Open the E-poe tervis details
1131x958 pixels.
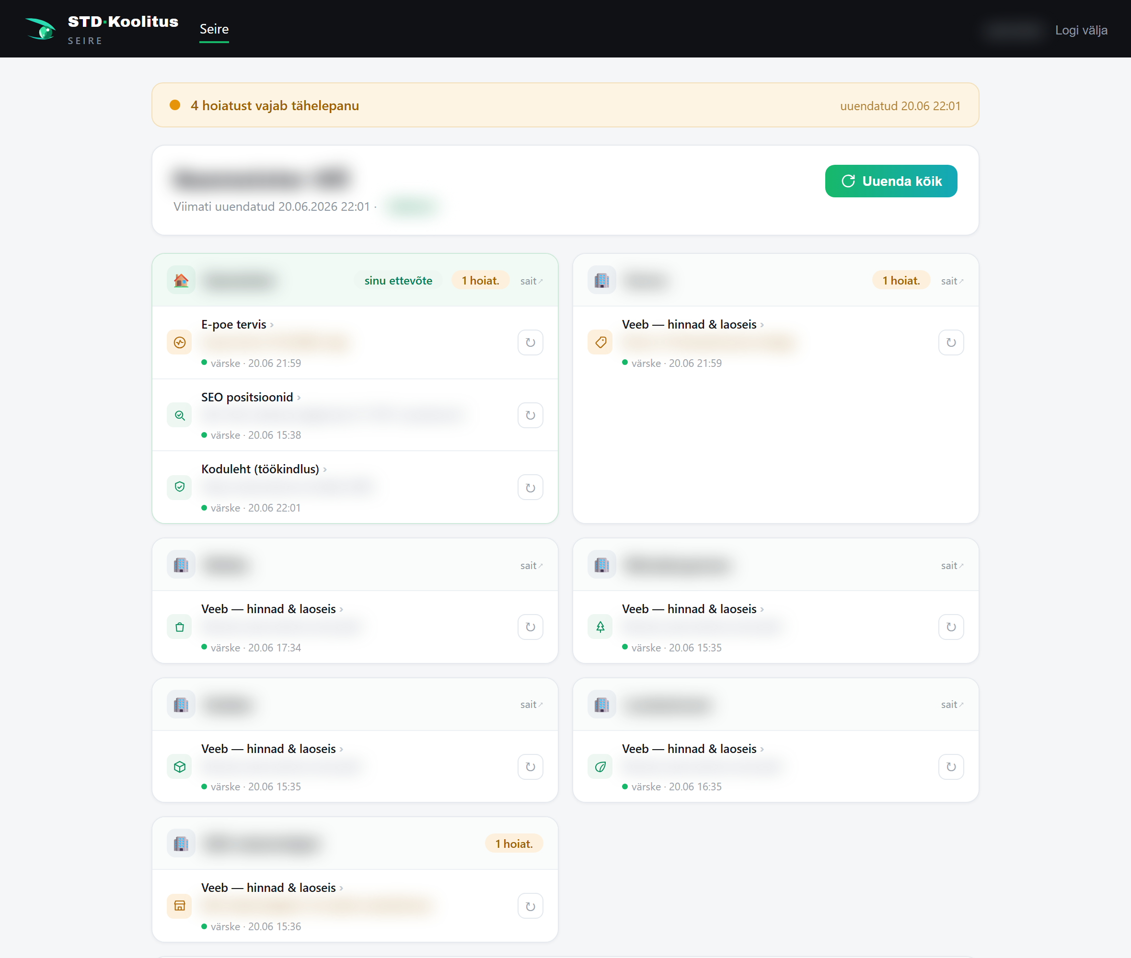237,324
